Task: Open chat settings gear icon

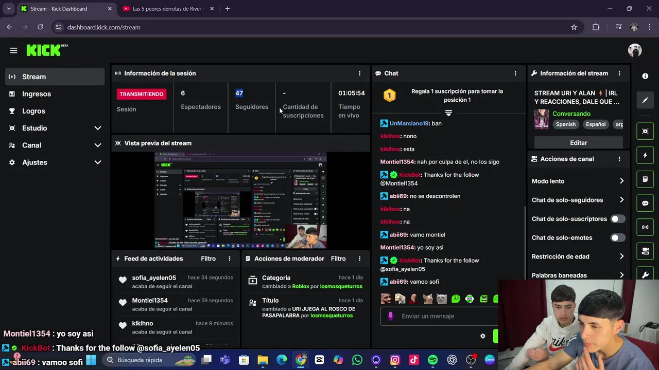Action: click(482, 336)
